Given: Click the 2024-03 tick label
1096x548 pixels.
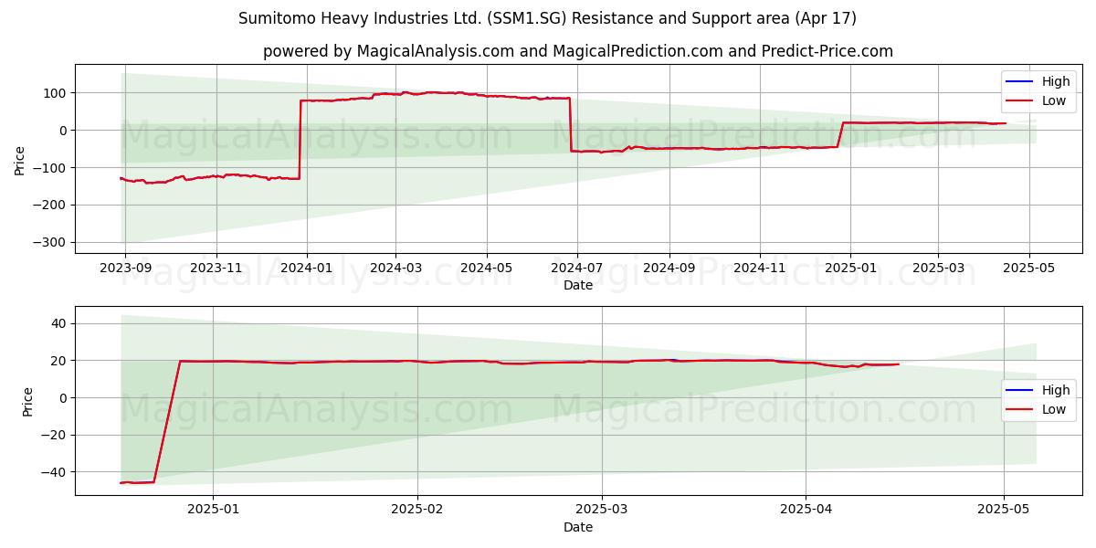Looking at the screenshot, I should point(396,269).
